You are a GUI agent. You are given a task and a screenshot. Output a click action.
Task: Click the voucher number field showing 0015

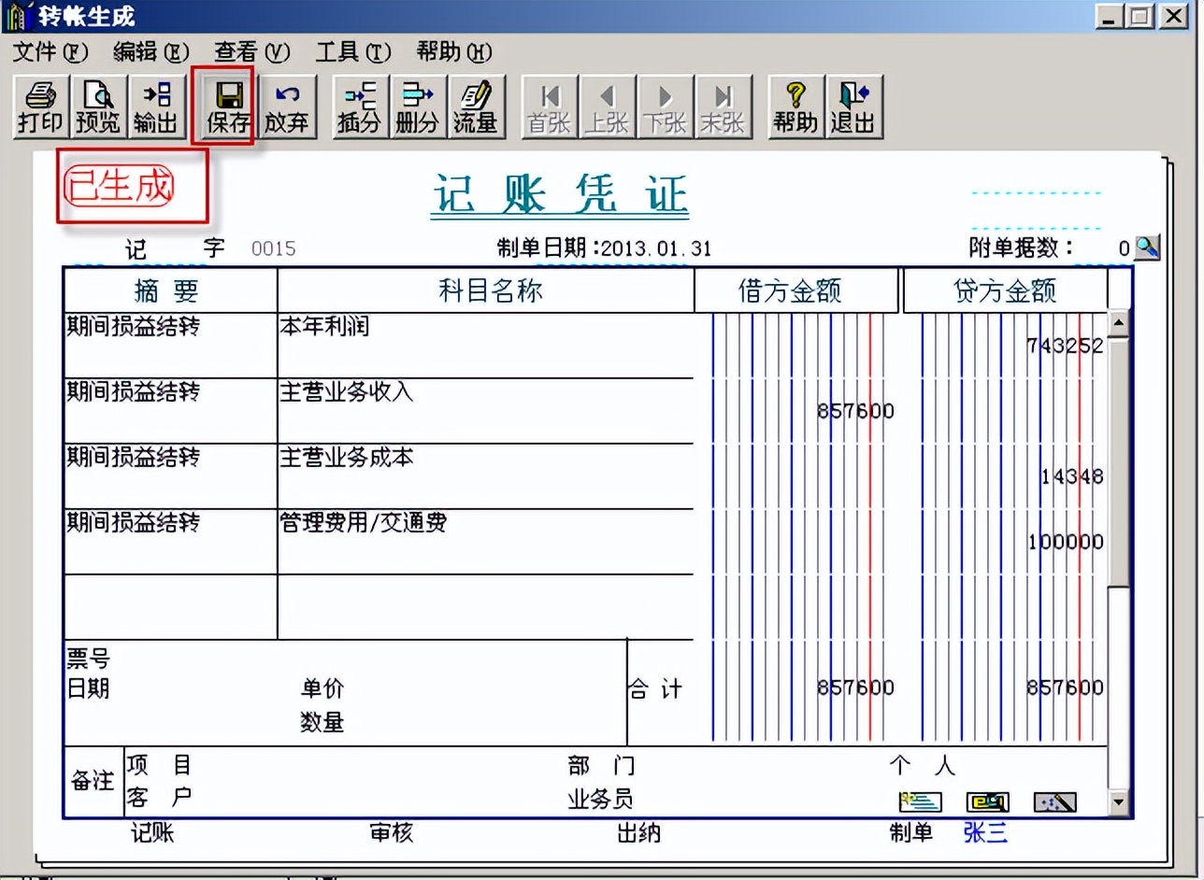coord(274,248)
